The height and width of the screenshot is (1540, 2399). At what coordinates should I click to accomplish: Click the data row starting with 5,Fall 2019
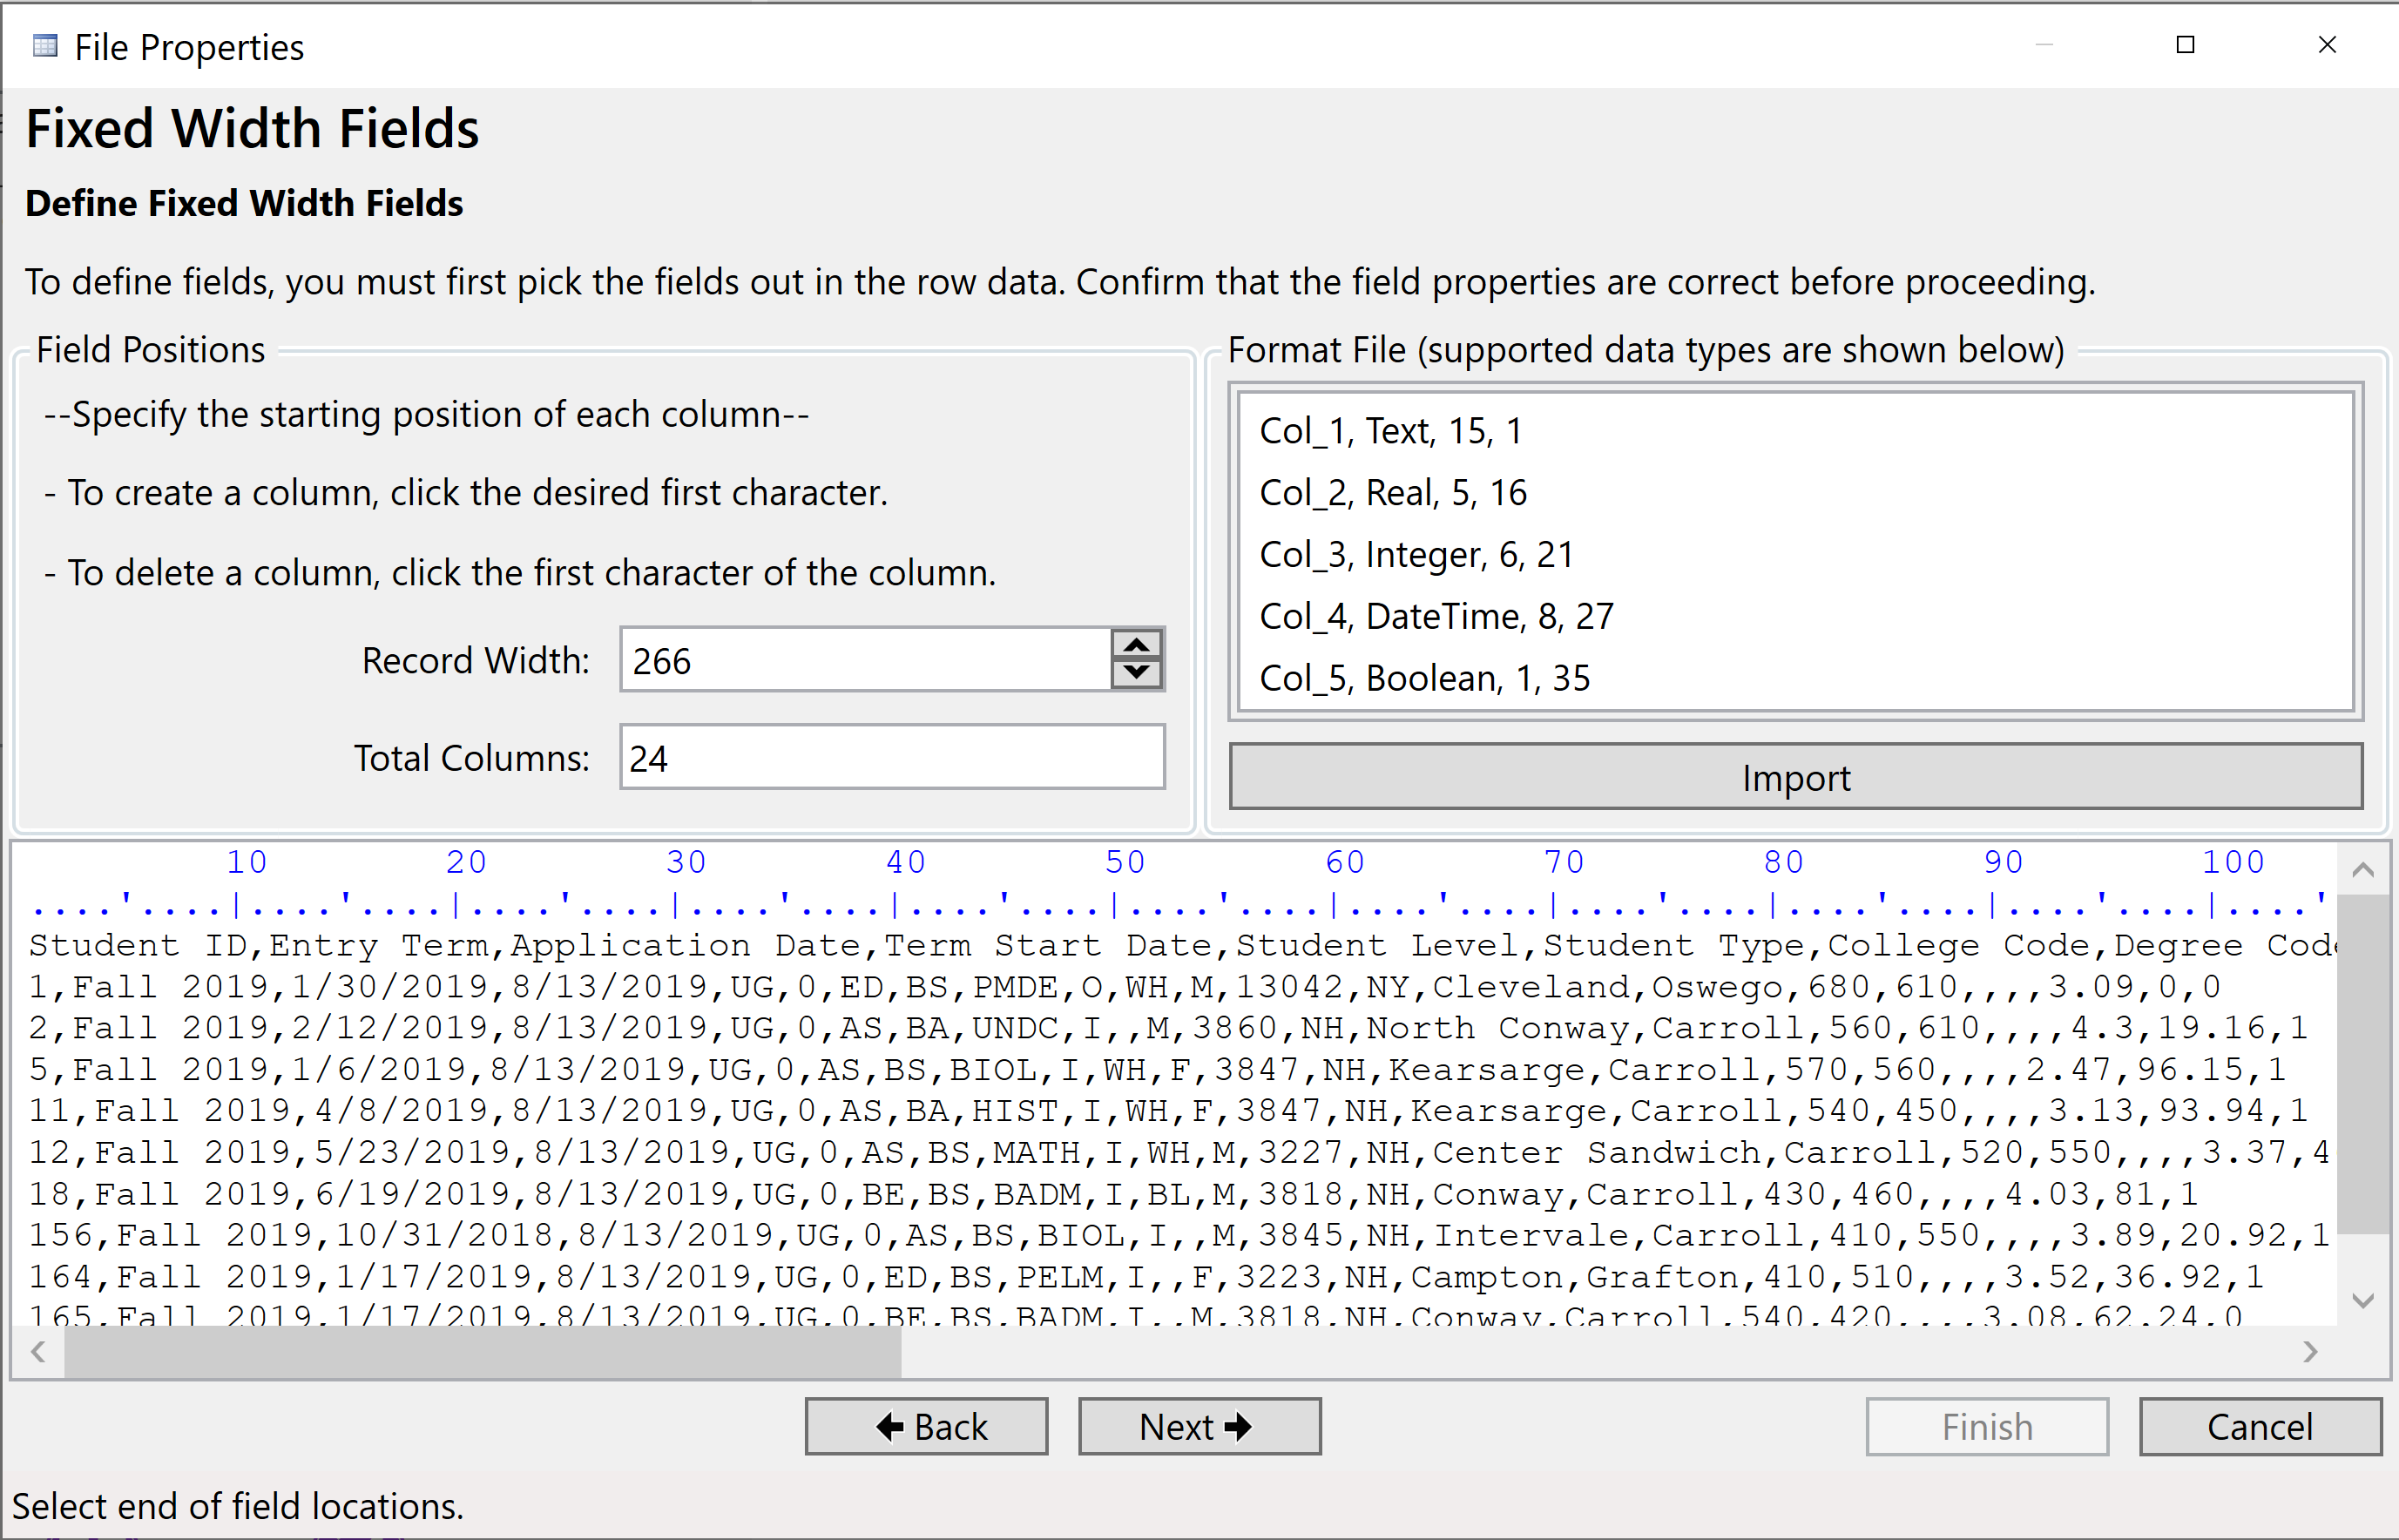click(1158, 1070)
